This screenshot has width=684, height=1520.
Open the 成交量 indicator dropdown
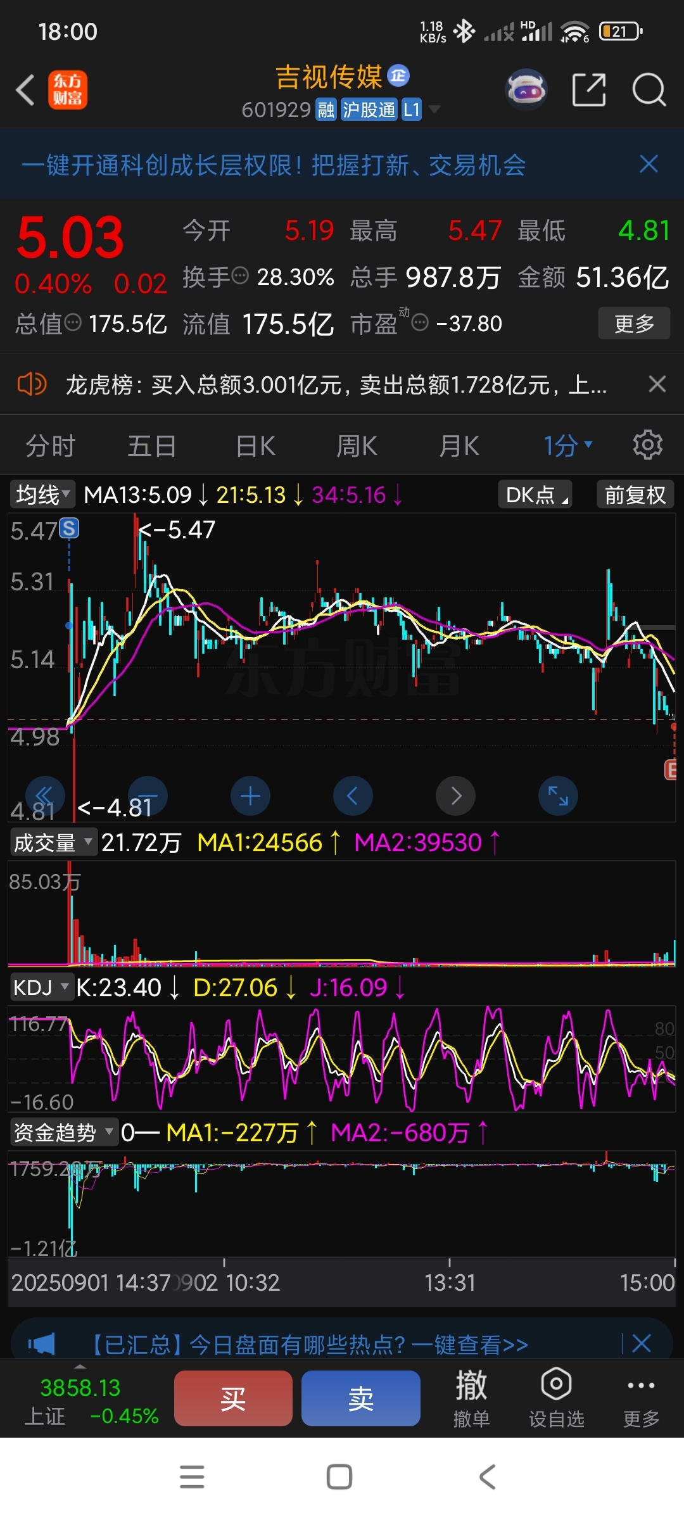(53, 842)
